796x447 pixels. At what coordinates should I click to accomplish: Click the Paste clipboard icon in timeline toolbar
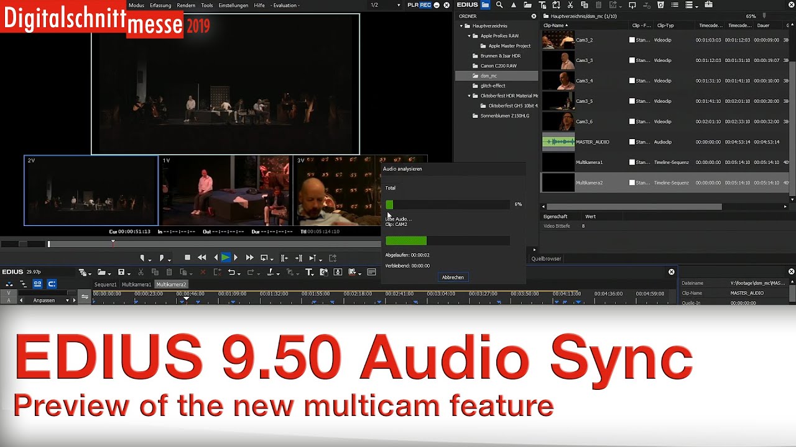(x=169, y=272)
